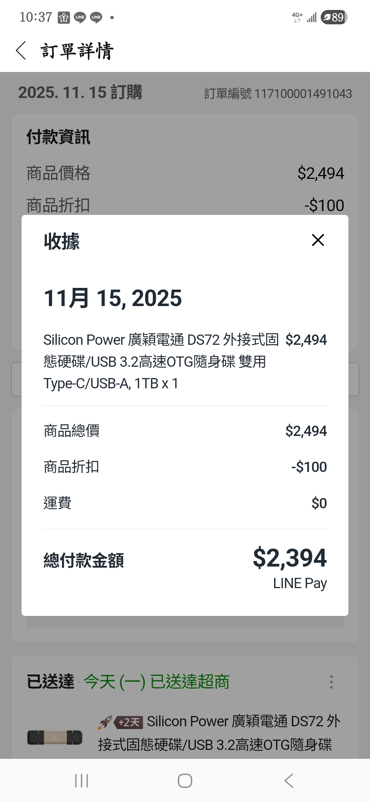Tap the signal strength status icon
Viewport: 370px width, 802px height.
(x=311, y=17)
